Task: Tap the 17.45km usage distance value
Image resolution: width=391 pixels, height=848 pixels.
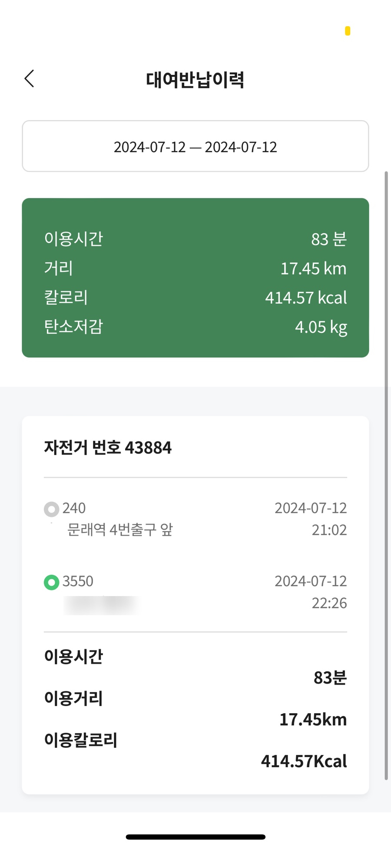Action: point(313,720)
